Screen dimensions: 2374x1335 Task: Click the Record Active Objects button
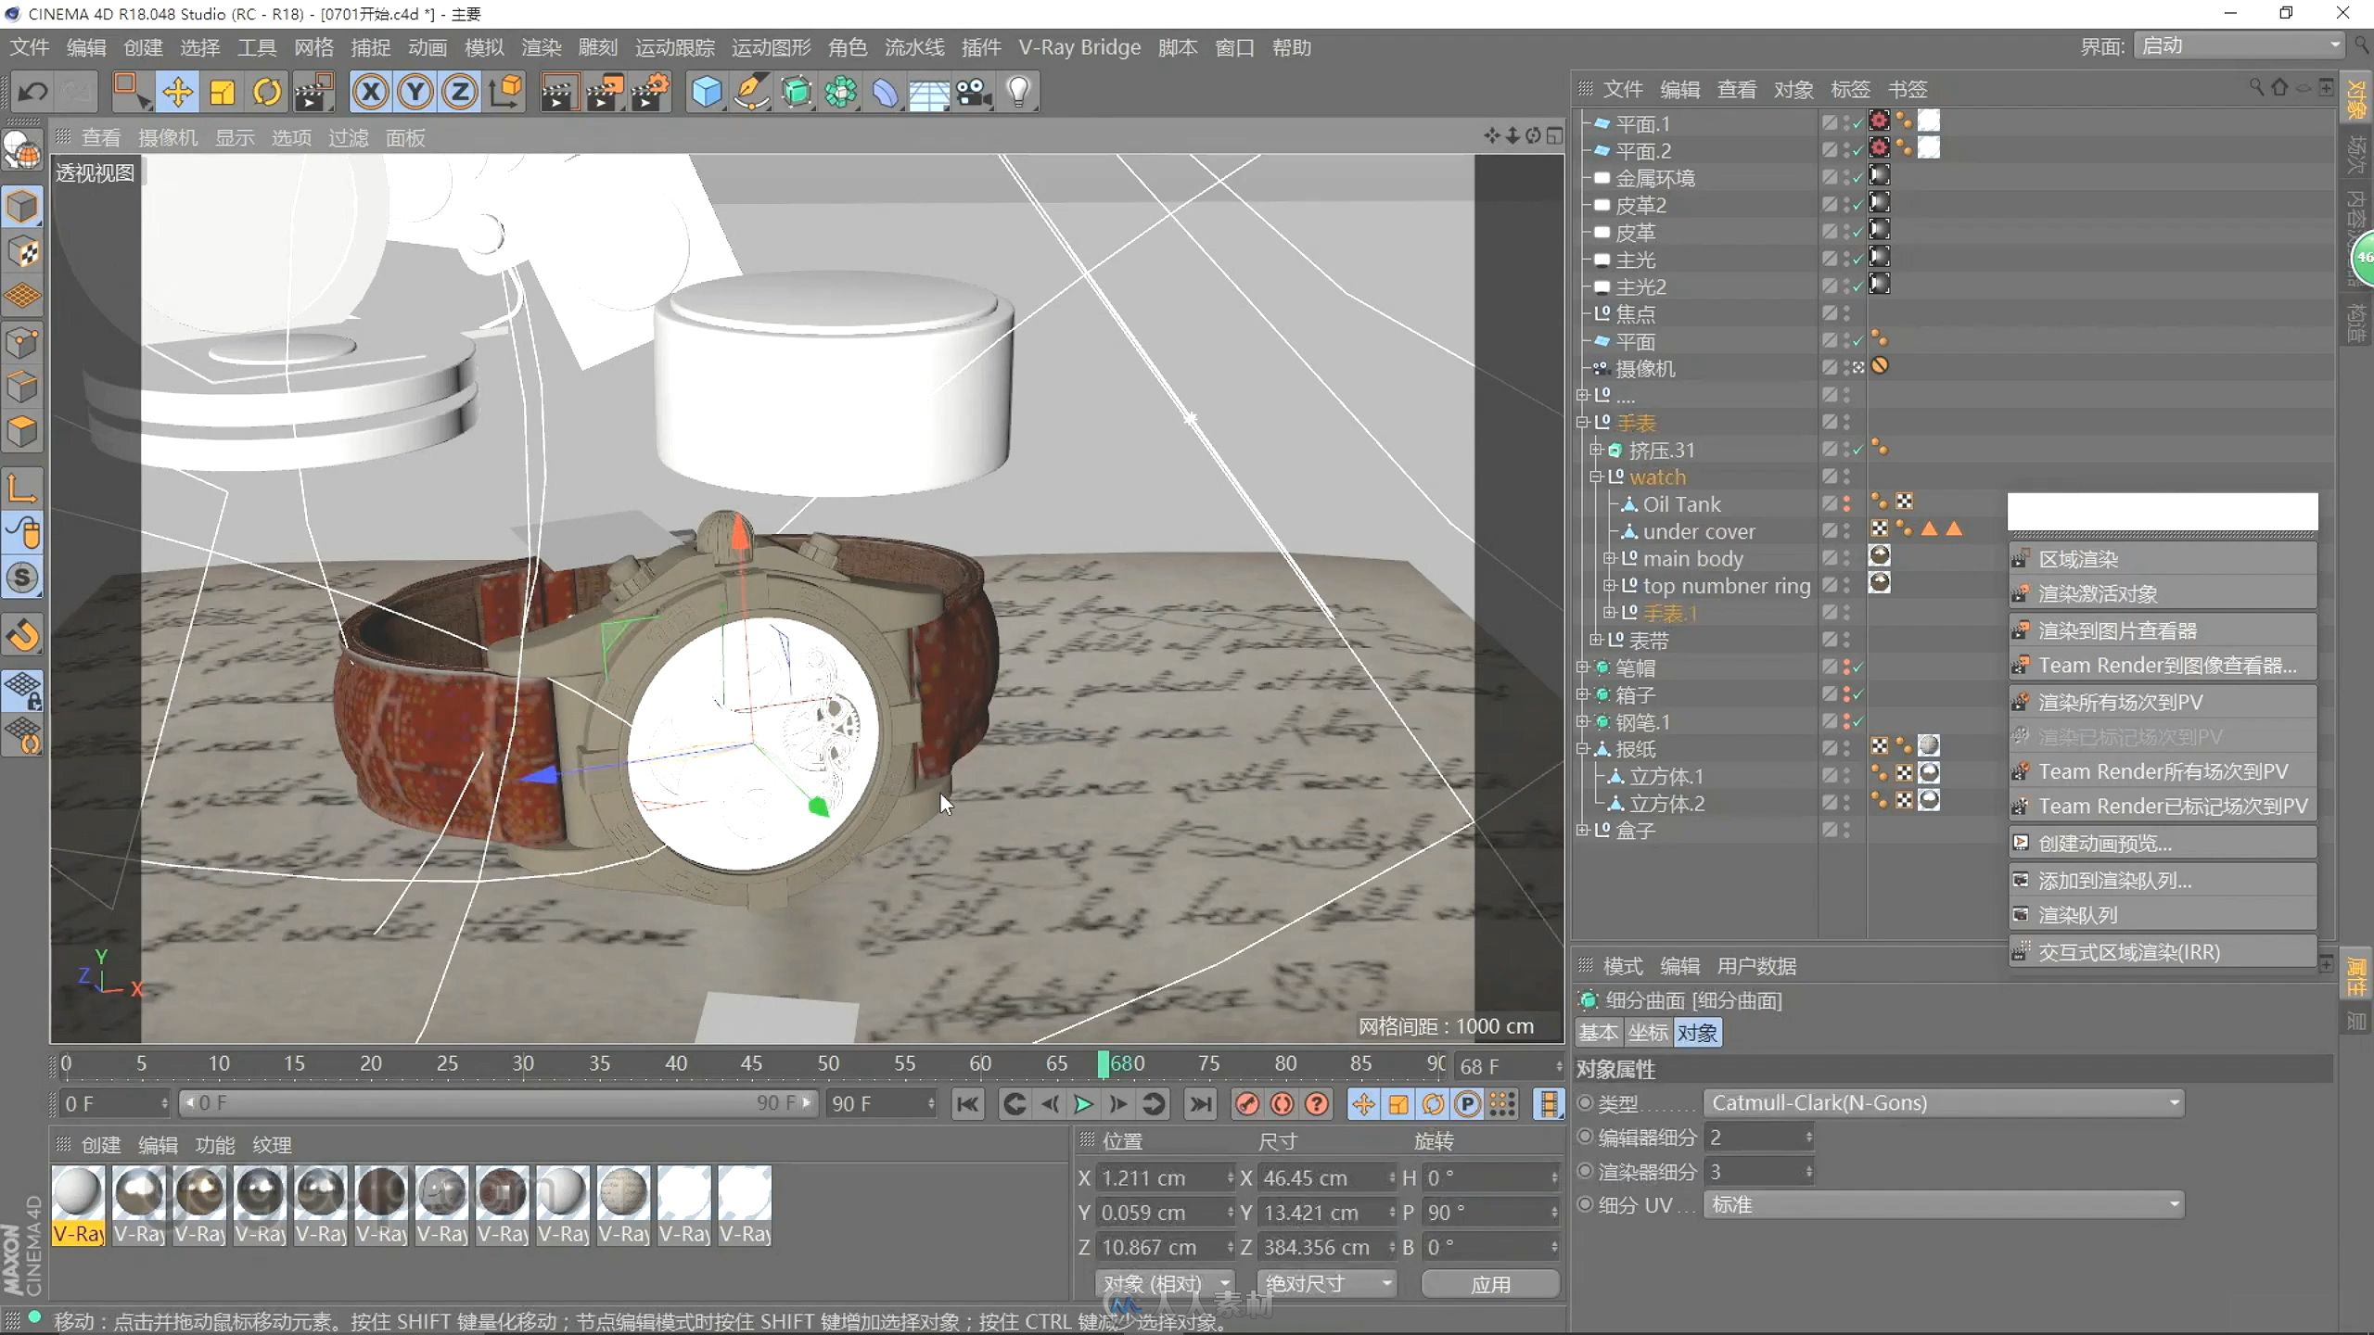[1248, 1103]
